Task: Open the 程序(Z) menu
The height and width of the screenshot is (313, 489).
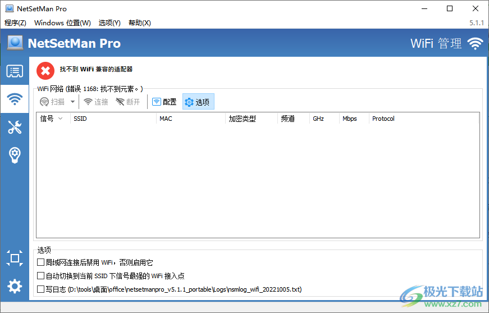Action: click(x=15, y=23)
